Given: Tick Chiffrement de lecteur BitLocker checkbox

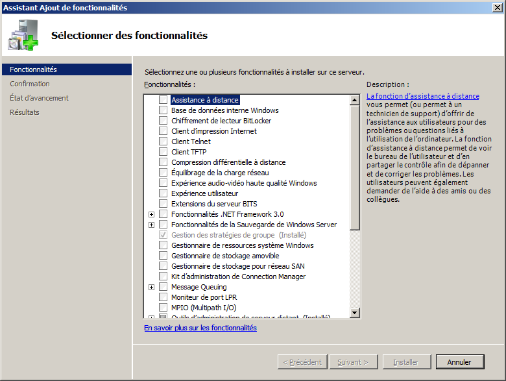Looking at the screenshot, I should pos(163,121).
